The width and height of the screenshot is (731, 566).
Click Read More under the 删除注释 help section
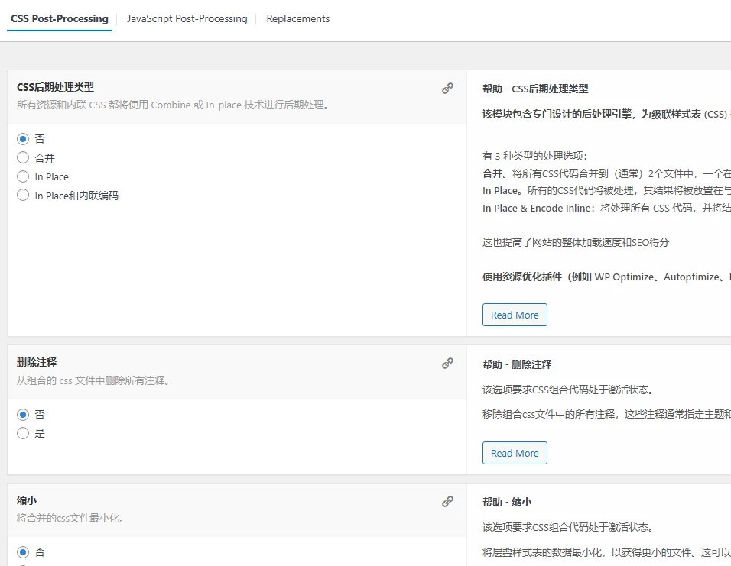point(515,452)
